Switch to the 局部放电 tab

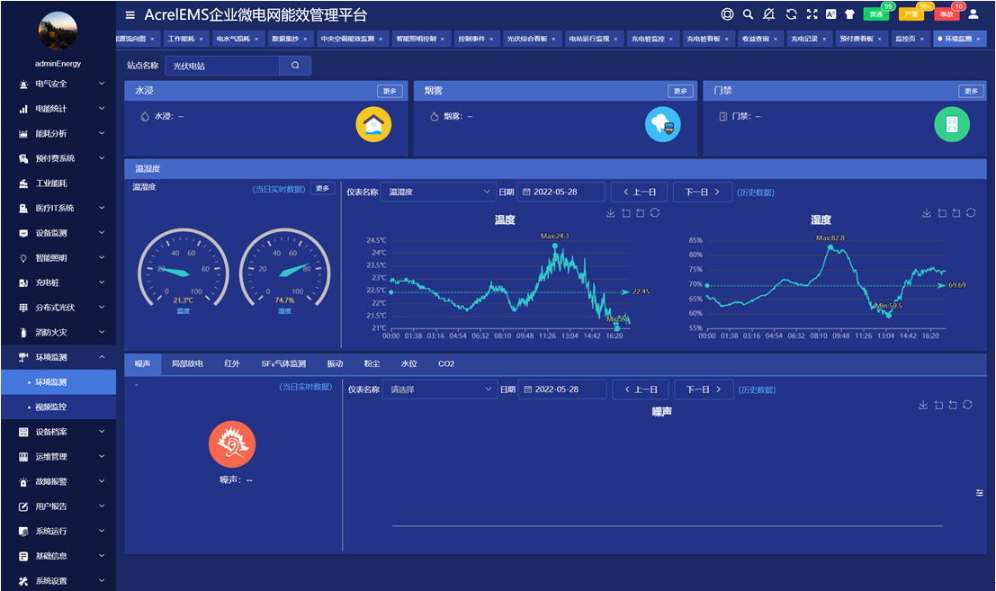[x=187, y=363]
